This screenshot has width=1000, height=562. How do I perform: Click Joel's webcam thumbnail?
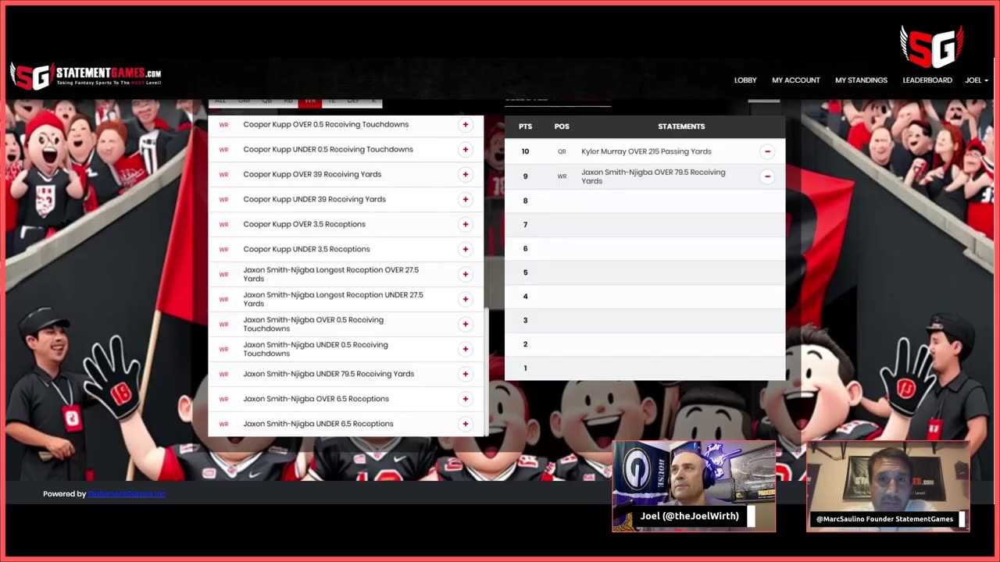pos(694,486)
